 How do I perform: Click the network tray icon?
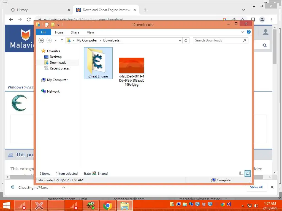(x=250, y=206)
